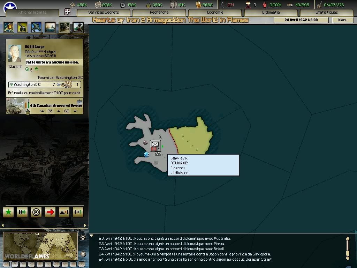Click the world minimap
Screen dimensions: 357x268
[40, 246]
